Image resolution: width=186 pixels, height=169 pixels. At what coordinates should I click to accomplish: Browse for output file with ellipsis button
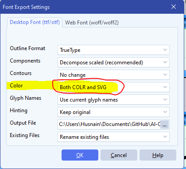164,125
